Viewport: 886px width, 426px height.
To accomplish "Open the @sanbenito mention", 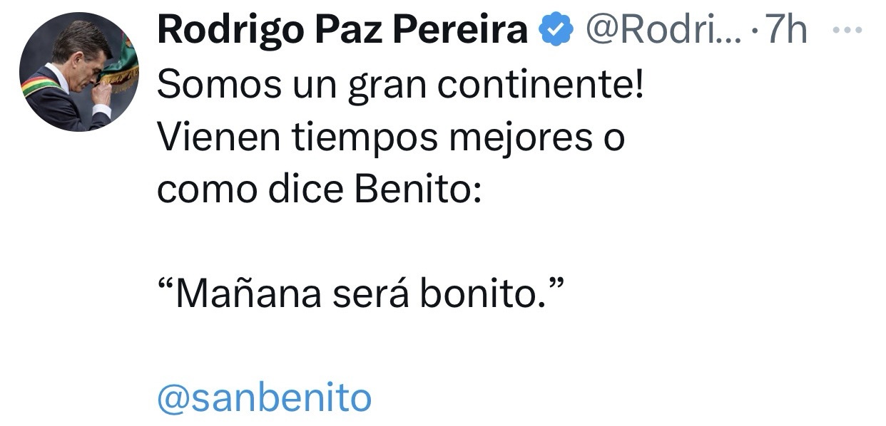I will click(264, 398).
